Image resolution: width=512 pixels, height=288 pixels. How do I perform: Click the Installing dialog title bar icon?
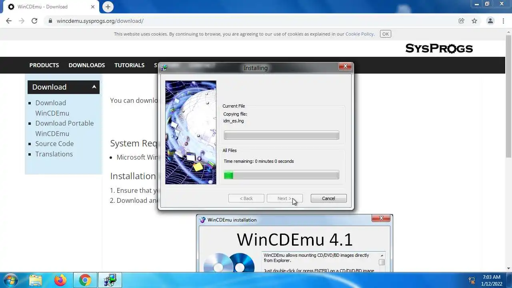(x=164, y=68)
